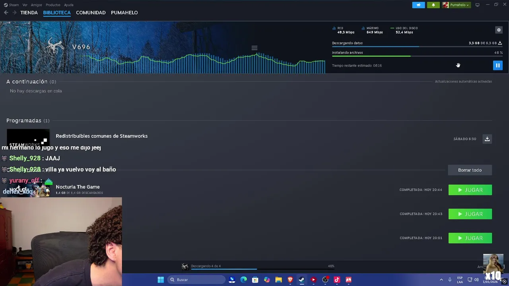Open the red play app in taskbar
The image size is (509, 286).
pos(313,280)
